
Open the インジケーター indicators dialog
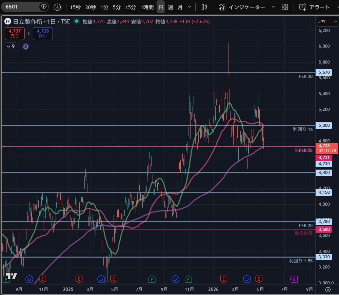[242, 7]
